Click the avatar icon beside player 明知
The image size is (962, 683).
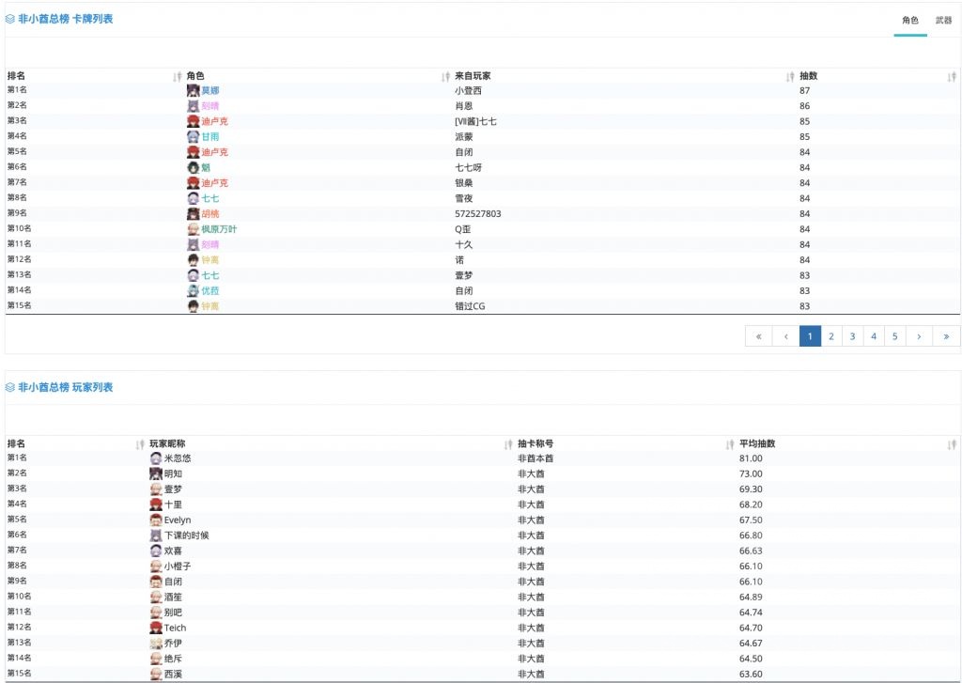coord(156,473)
